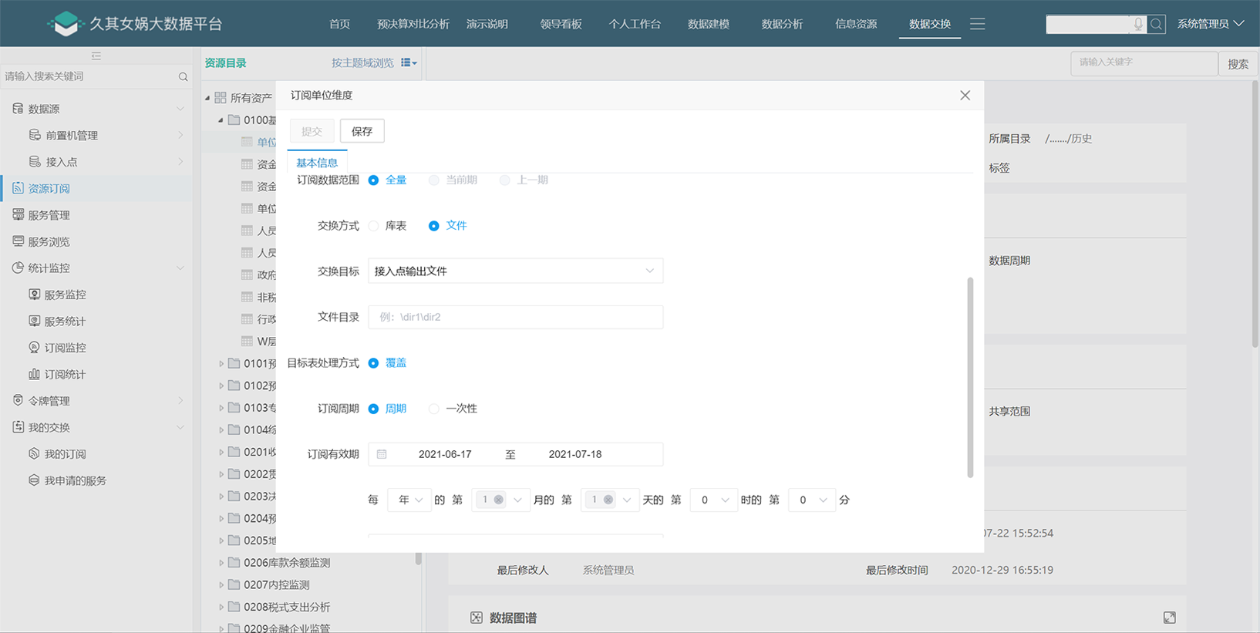
Task: Open 数据分析 in top navigation
Action: 782,24
